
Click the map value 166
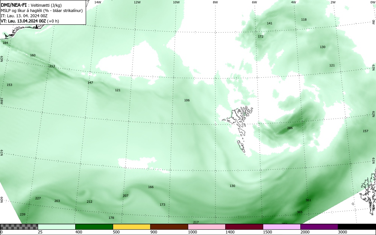click(x=151, y=187)
